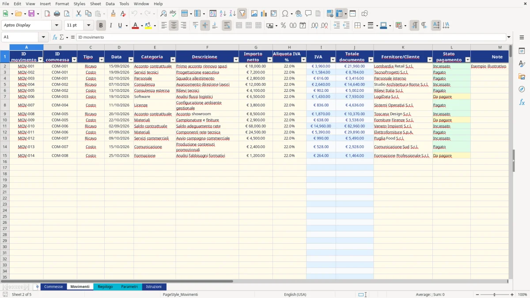530x298 pixels.
Task: Sort ascending A to Z
Action: [x=223, y=14]
